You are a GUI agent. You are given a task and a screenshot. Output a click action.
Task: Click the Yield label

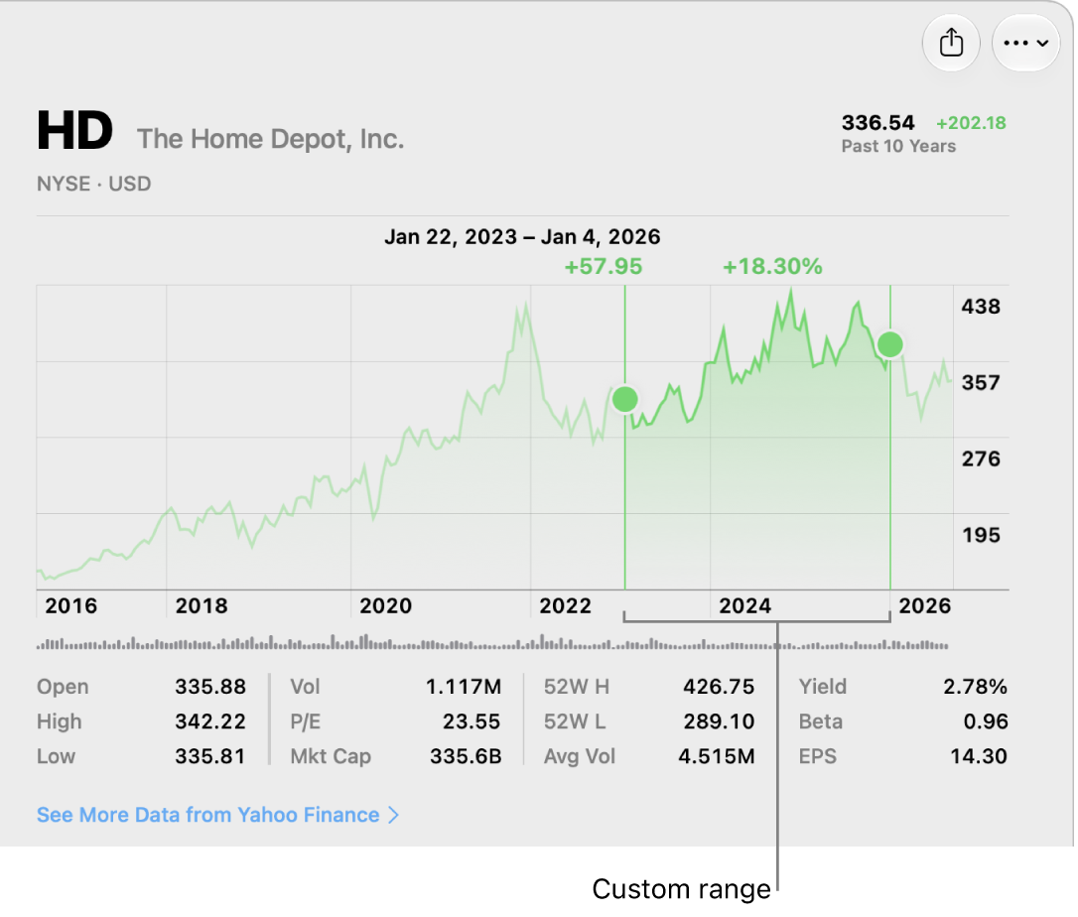pyautogui.click(x=823, y=687)
